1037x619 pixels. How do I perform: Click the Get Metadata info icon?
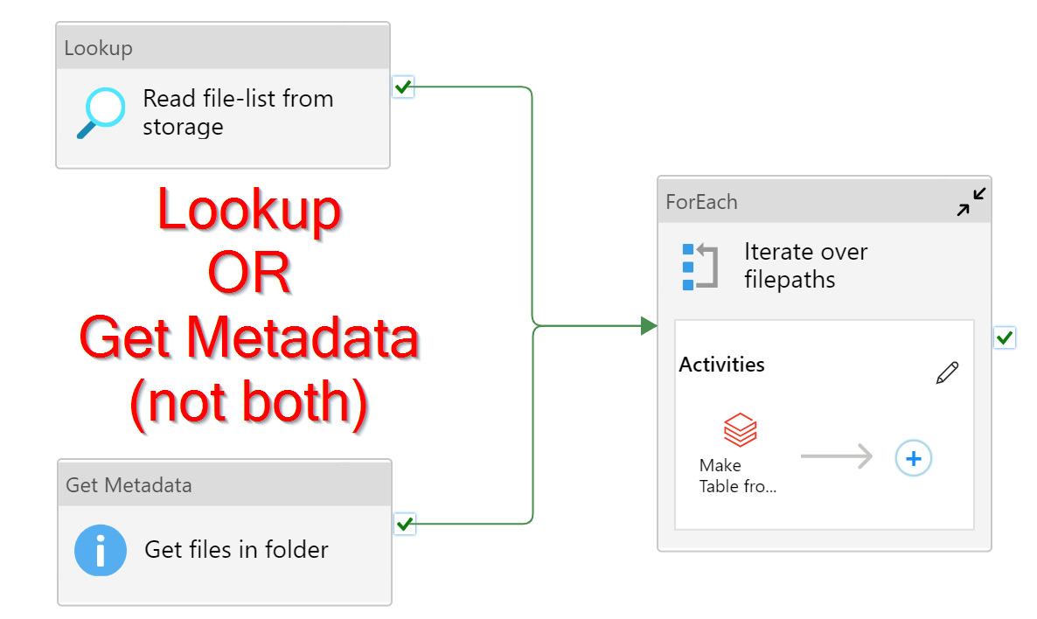tap(100, 550)
